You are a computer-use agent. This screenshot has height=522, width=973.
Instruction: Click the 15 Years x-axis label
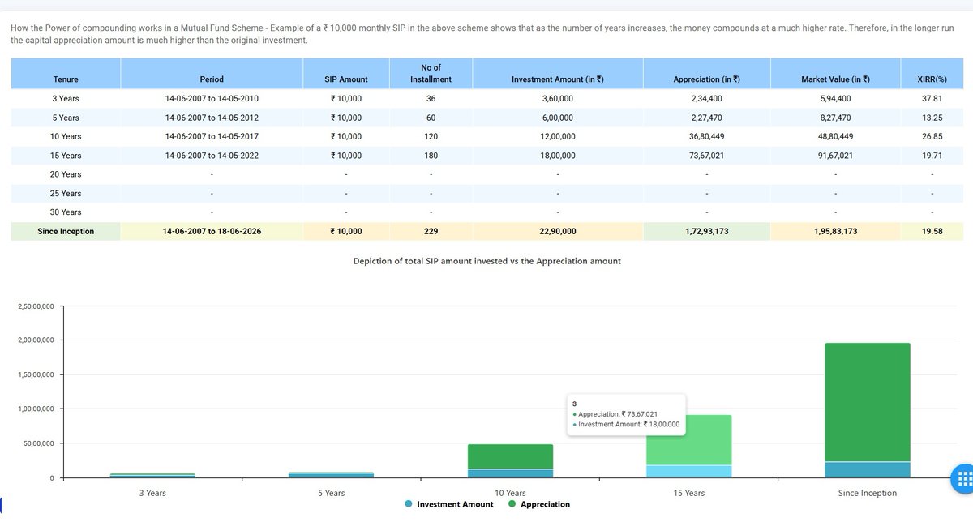click(x=689, y=493)
